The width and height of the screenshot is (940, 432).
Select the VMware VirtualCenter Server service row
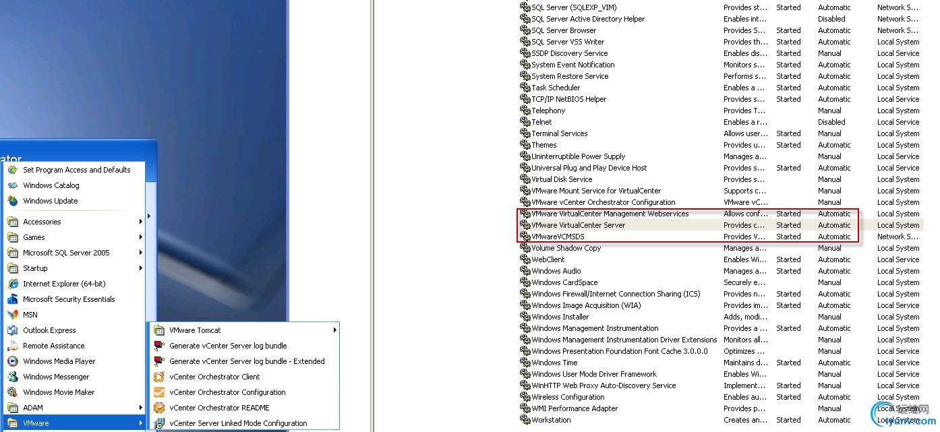point(720,225)
